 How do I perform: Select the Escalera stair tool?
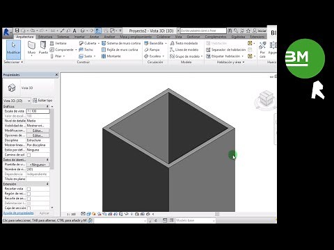[x=152, y=56]
